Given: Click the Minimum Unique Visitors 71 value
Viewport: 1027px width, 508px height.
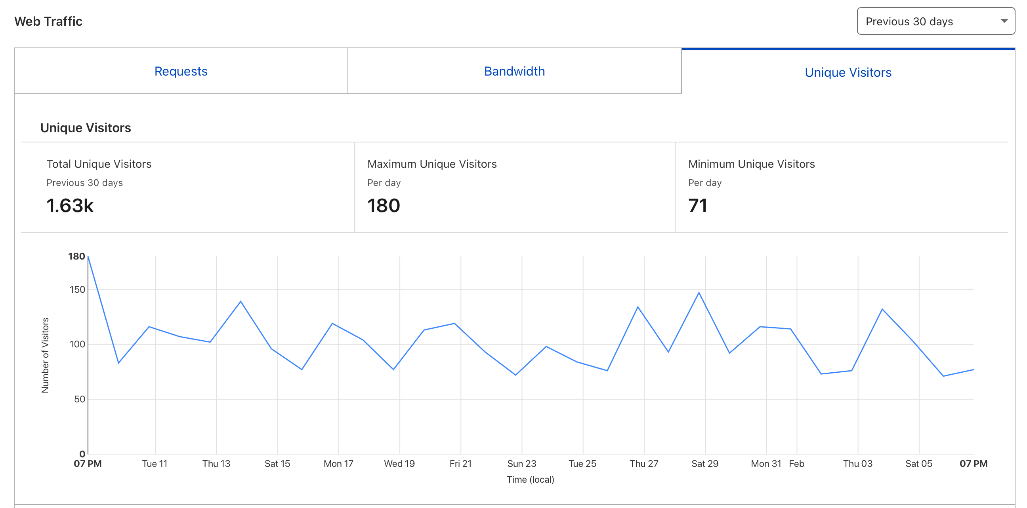Looking at the screenshot, I should (697, 206).
